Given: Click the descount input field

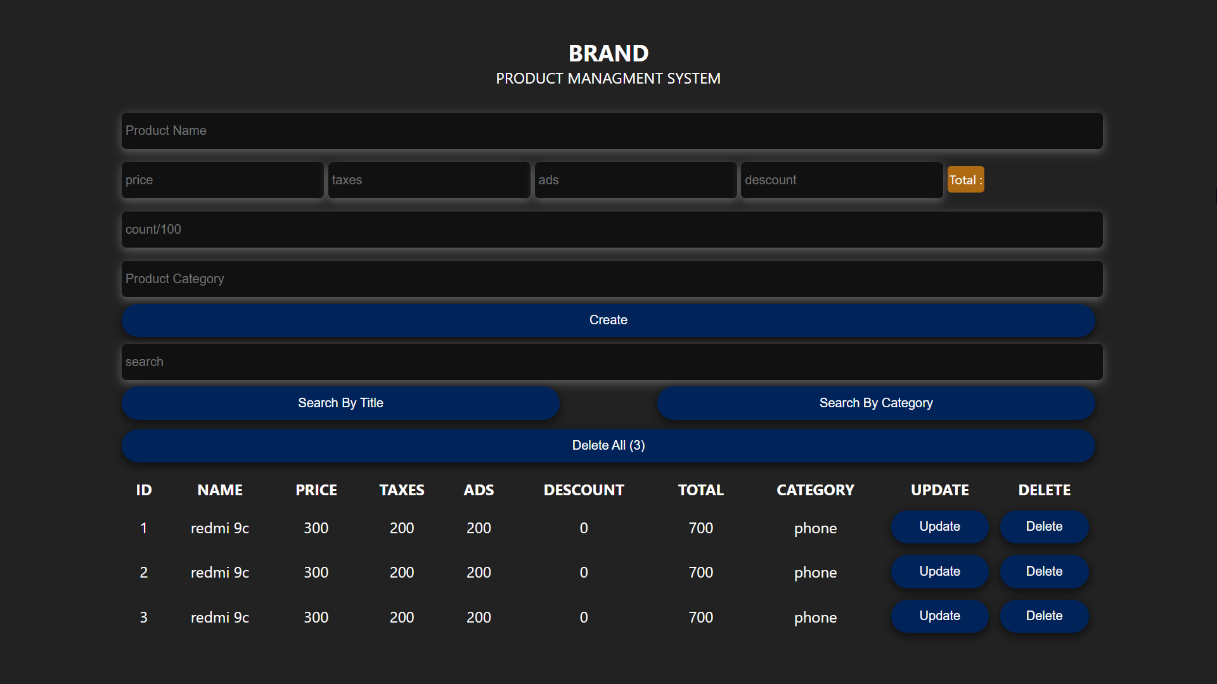Looking at the screenshot, I should tap(842, 180).
